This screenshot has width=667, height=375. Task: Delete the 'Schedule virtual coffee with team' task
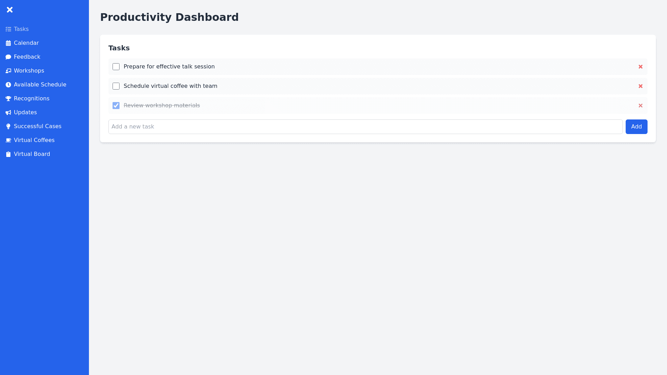pos(640,86)
